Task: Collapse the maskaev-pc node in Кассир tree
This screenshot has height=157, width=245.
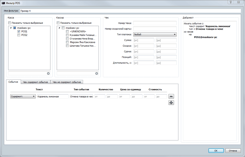Action: [59, 28]
